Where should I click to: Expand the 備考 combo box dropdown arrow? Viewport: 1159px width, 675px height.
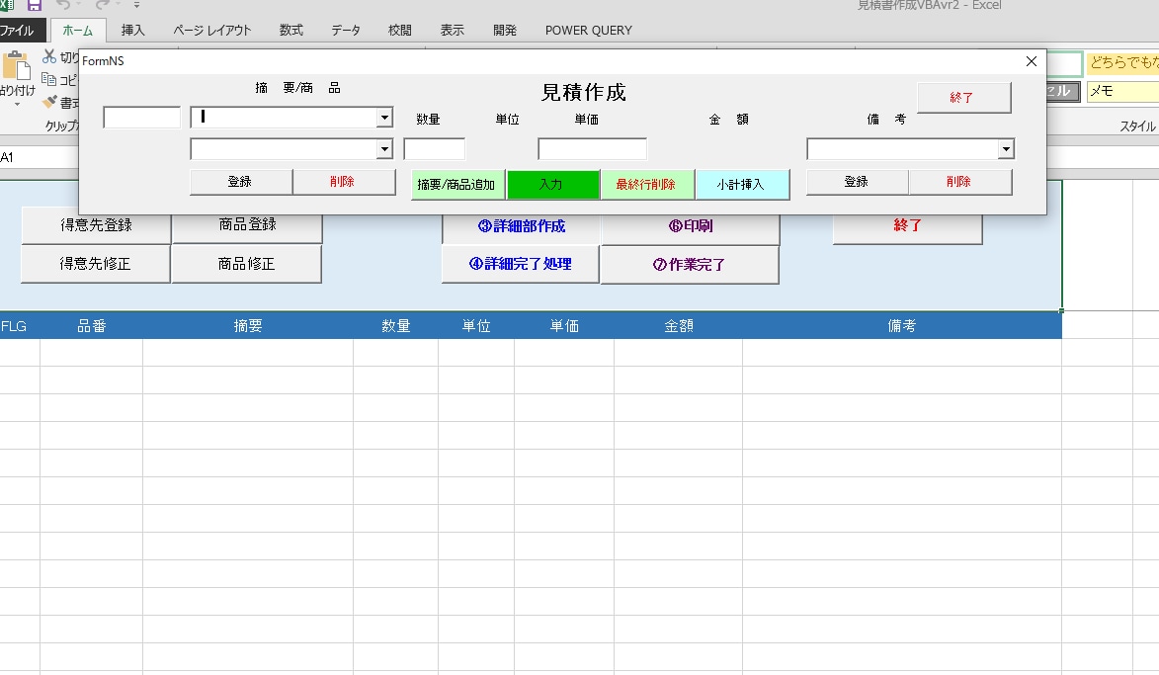coord(1006,149)
